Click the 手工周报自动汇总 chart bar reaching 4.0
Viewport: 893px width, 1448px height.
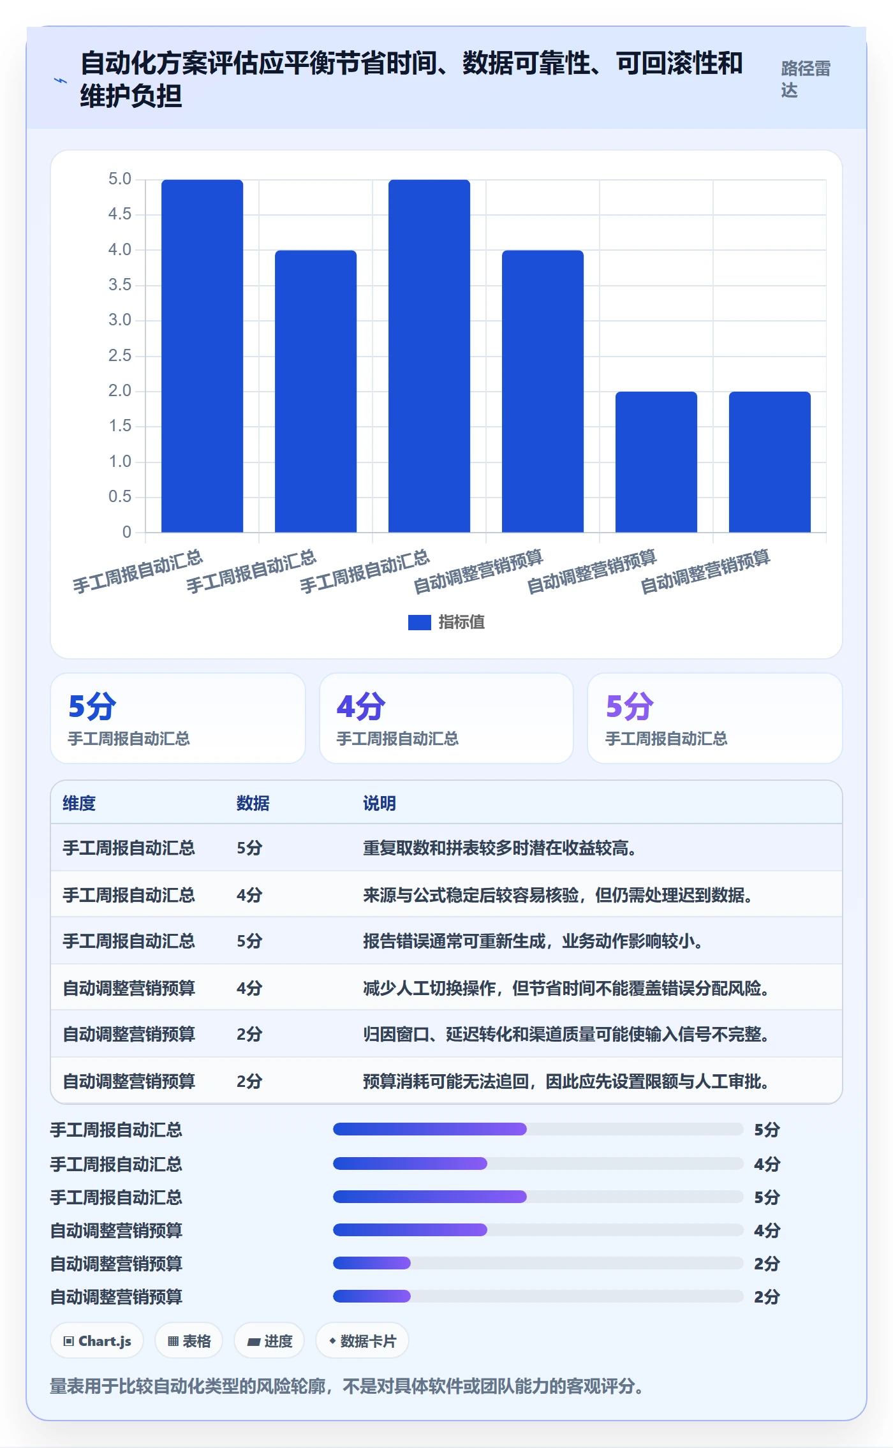coord(316,391)
